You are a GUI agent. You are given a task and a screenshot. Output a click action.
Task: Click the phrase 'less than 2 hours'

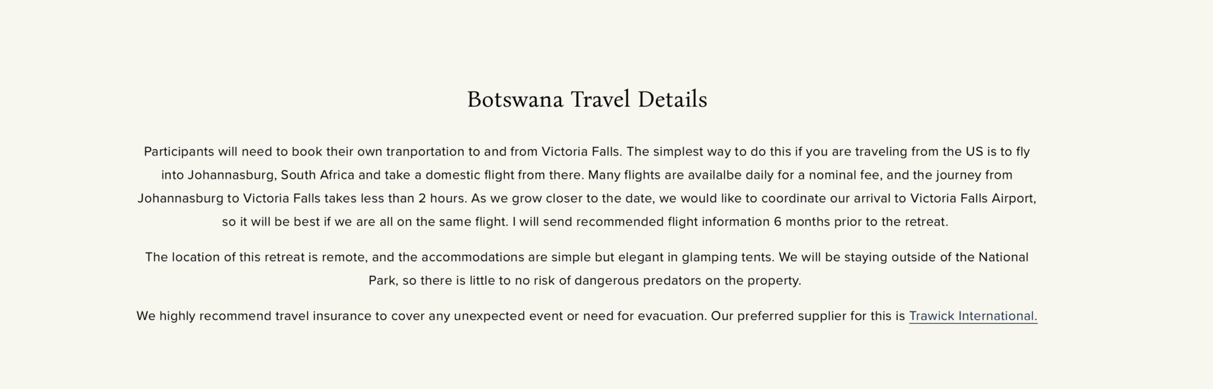(x=414, y=198)
